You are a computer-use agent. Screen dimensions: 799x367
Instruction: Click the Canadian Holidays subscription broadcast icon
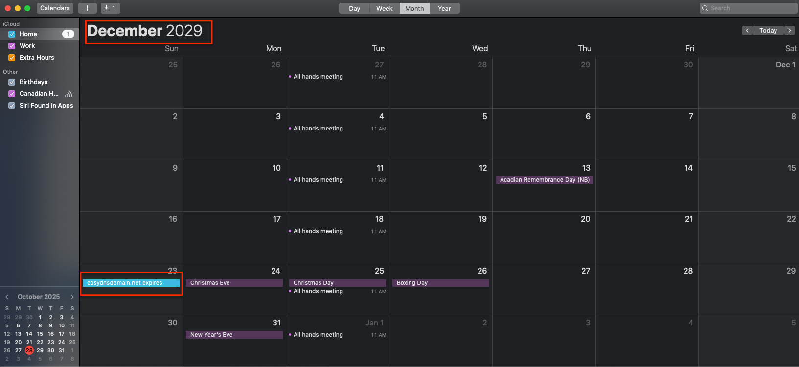pyautogui.click(x=68, y=94)
